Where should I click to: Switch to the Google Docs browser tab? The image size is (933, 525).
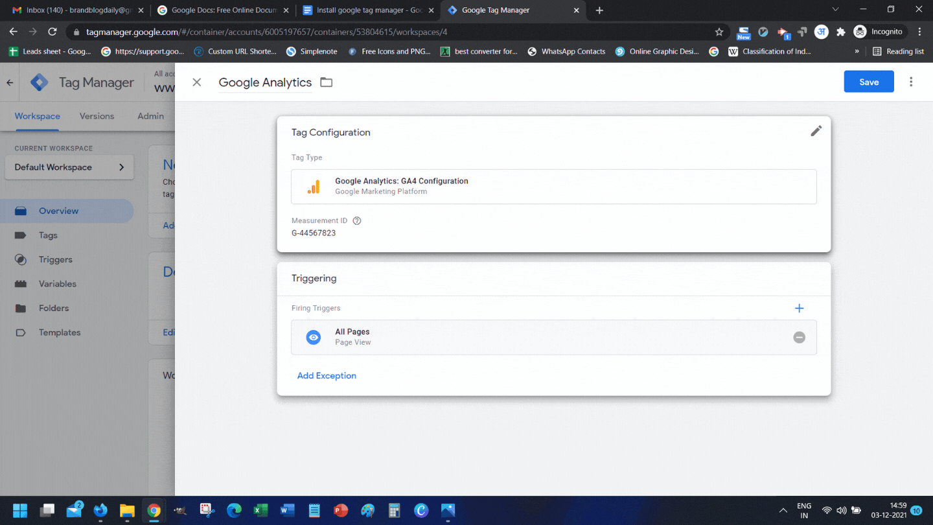click(x=223, y=10)
